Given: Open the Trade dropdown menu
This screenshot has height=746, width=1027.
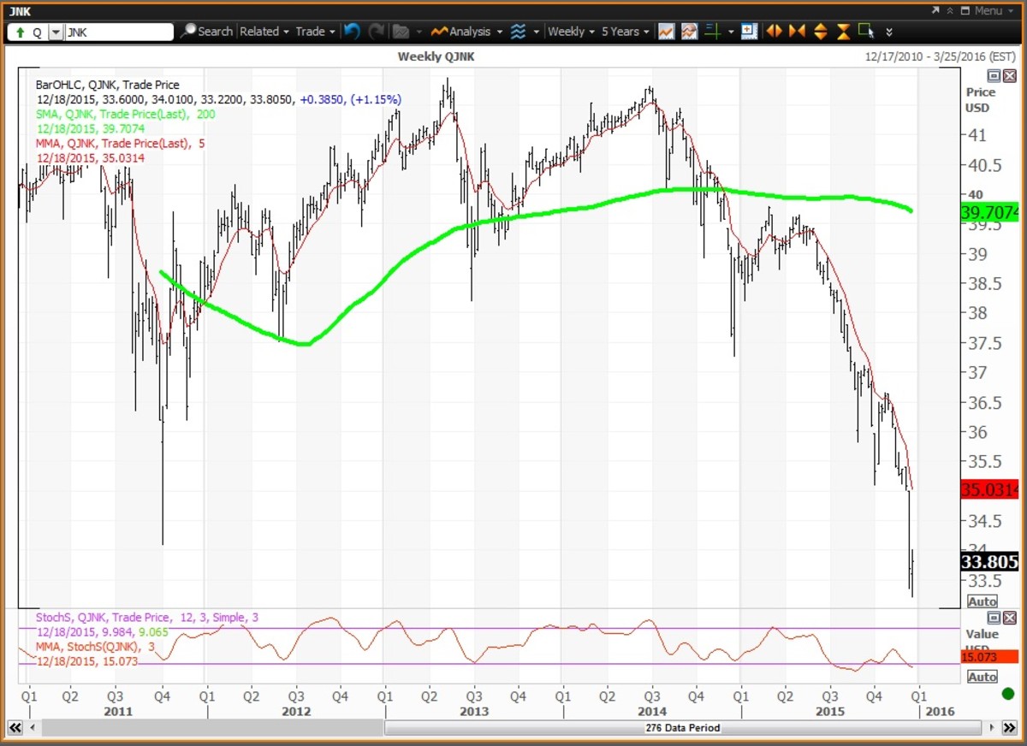Looking at the screenshot, I should coord(316,32).
